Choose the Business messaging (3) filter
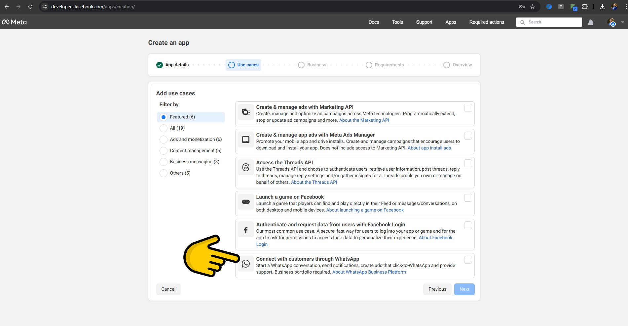This screenshot has height=326, width=628. pos(164,162)
